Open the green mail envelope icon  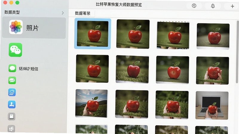[12, 80]
